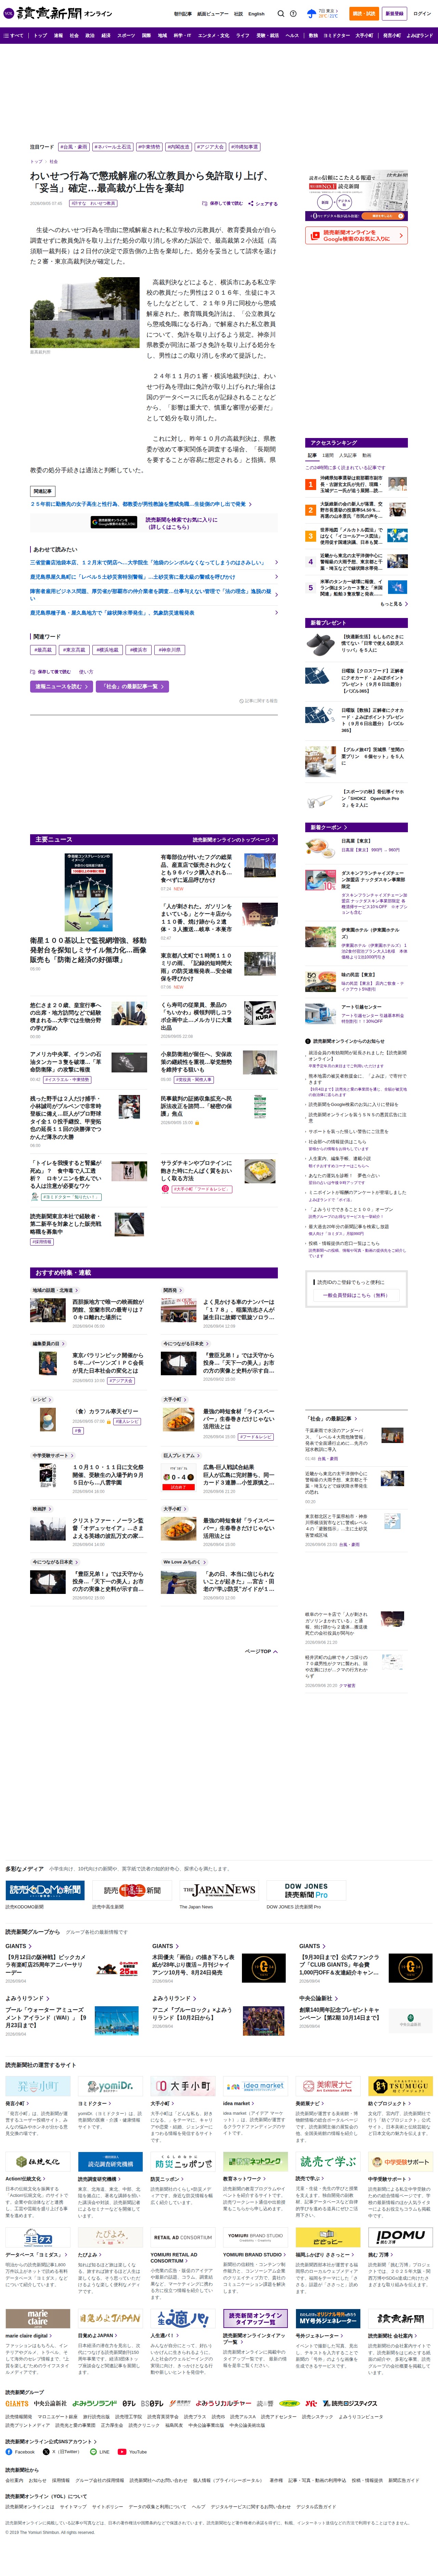Open the 読売KODOMO新聞 banner logo
This screenshot has width=438, height=2576.
coord(45,1890)
